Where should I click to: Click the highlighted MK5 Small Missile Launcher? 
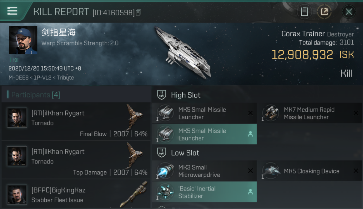pyautogui.click(x=204, y=134)
